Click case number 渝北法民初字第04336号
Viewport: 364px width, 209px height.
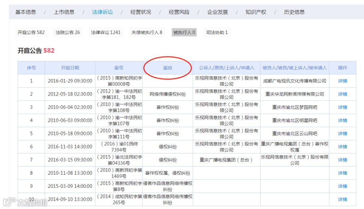(x=119, y=160)
